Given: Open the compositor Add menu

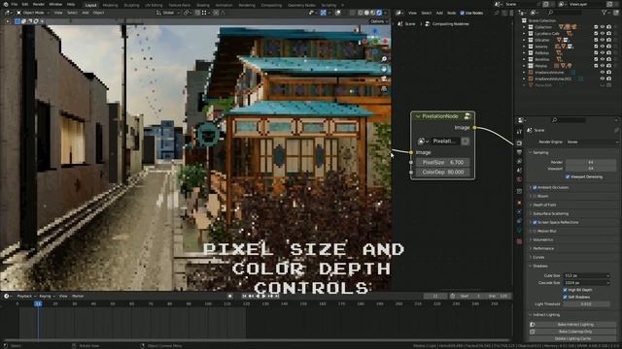Looking at the screenshot, I should tap(439, 13).
